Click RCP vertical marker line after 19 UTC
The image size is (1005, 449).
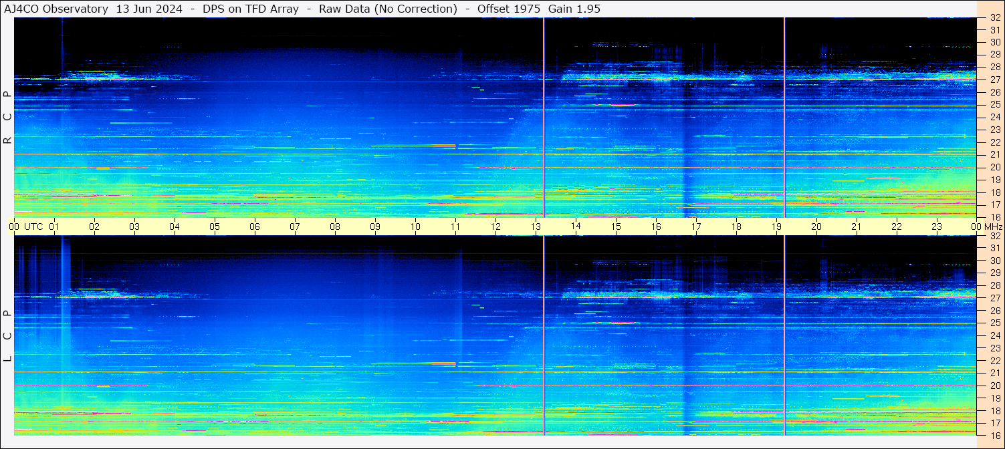[x=784, y=117]
